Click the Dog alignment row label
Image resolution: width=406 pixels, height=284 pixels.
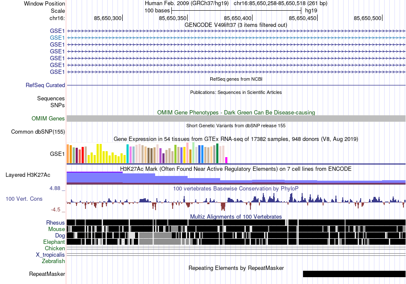[x=60, y=236]
